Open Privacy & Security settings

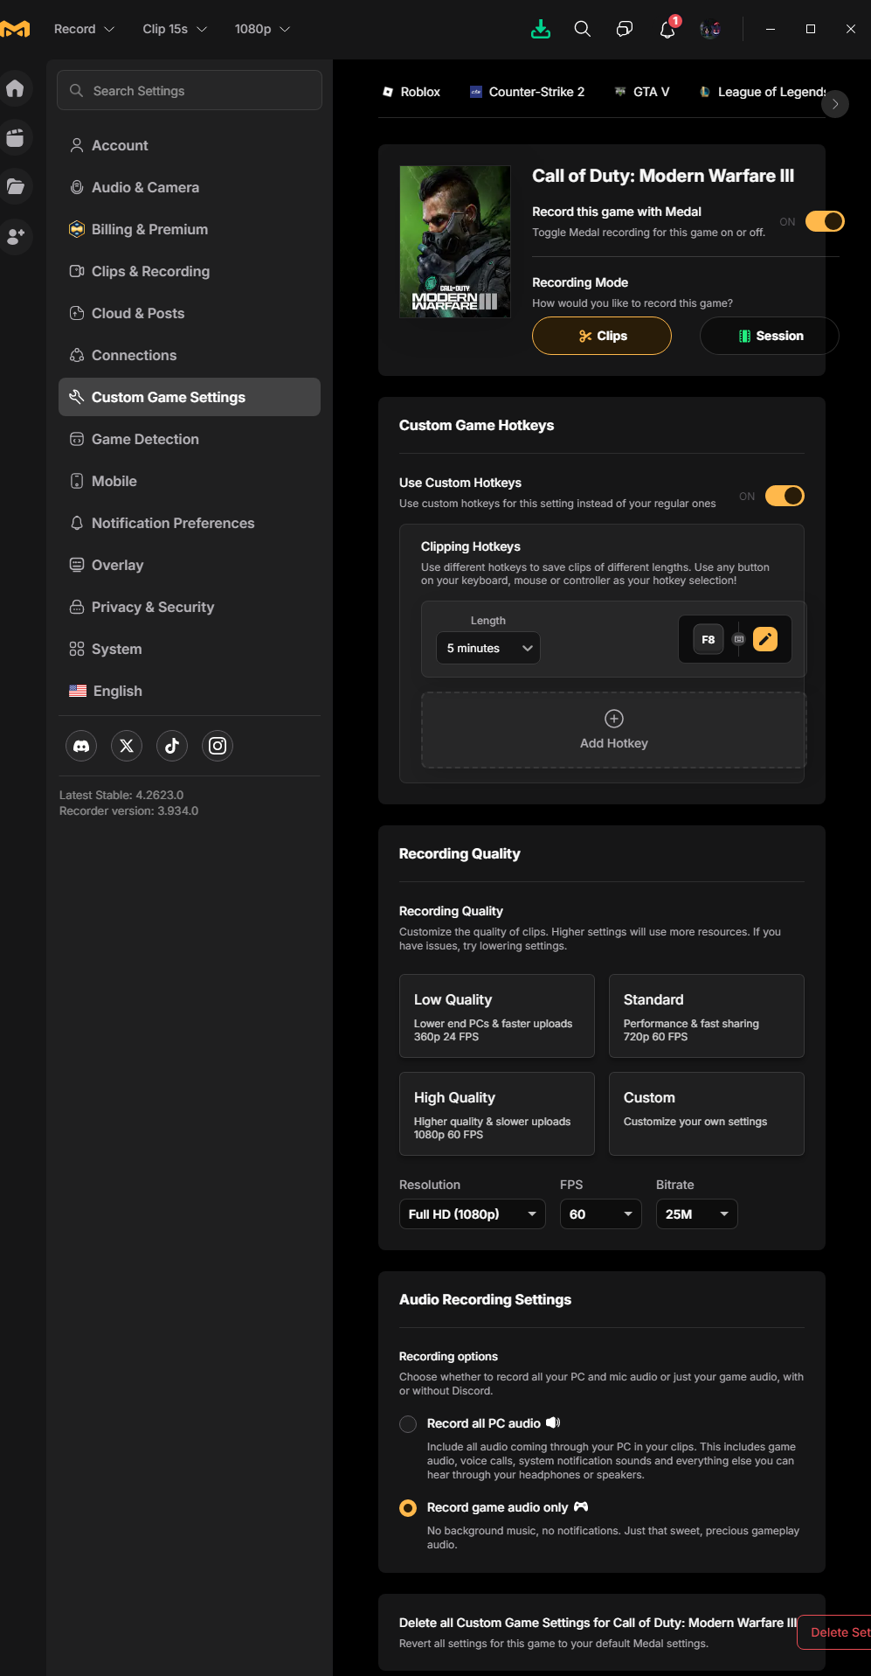190,607
